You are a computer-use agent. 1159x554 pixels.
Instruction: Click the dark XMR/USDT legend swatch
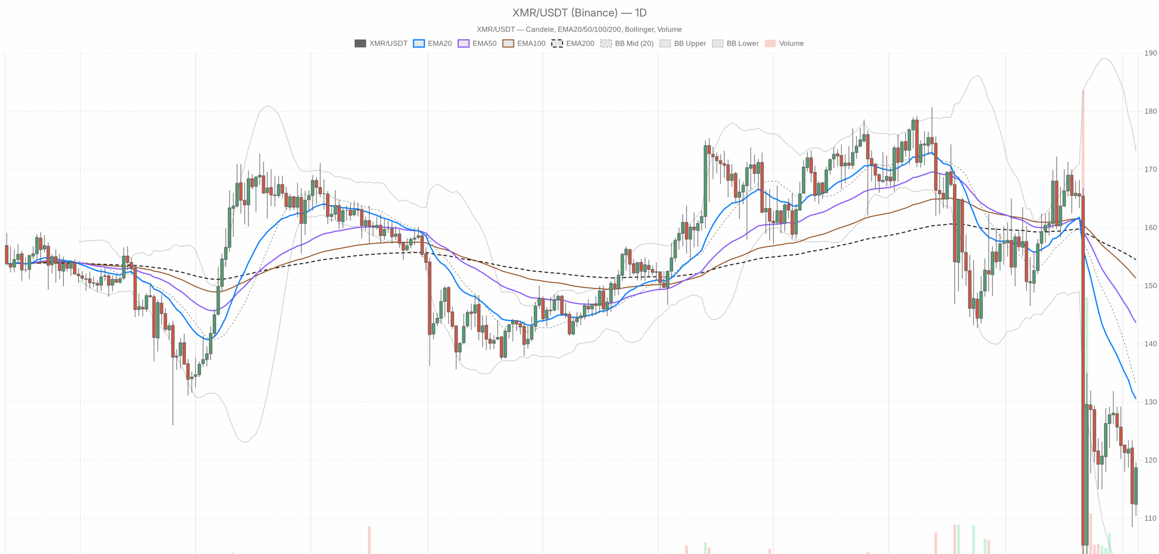(360, 43)
